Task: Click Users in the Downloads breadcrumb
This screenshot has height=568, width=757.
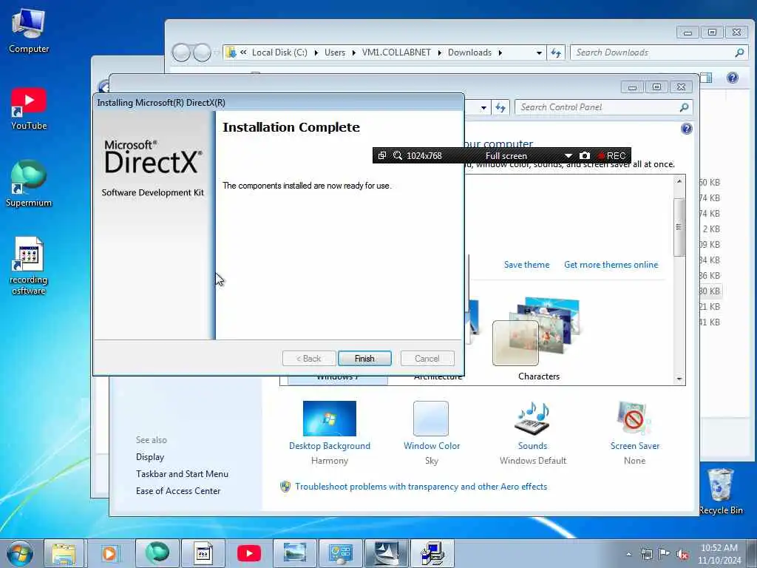Action: coord(335,53)
